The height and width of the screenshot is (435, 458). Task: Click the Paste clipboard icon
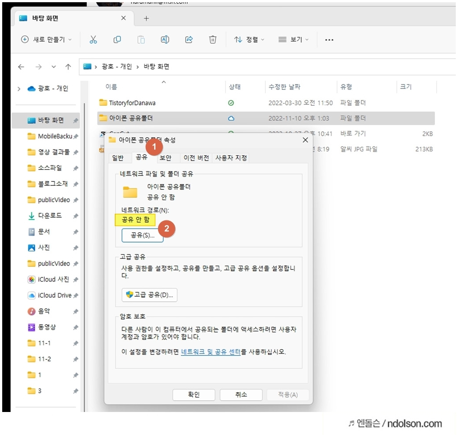(141, 39)
